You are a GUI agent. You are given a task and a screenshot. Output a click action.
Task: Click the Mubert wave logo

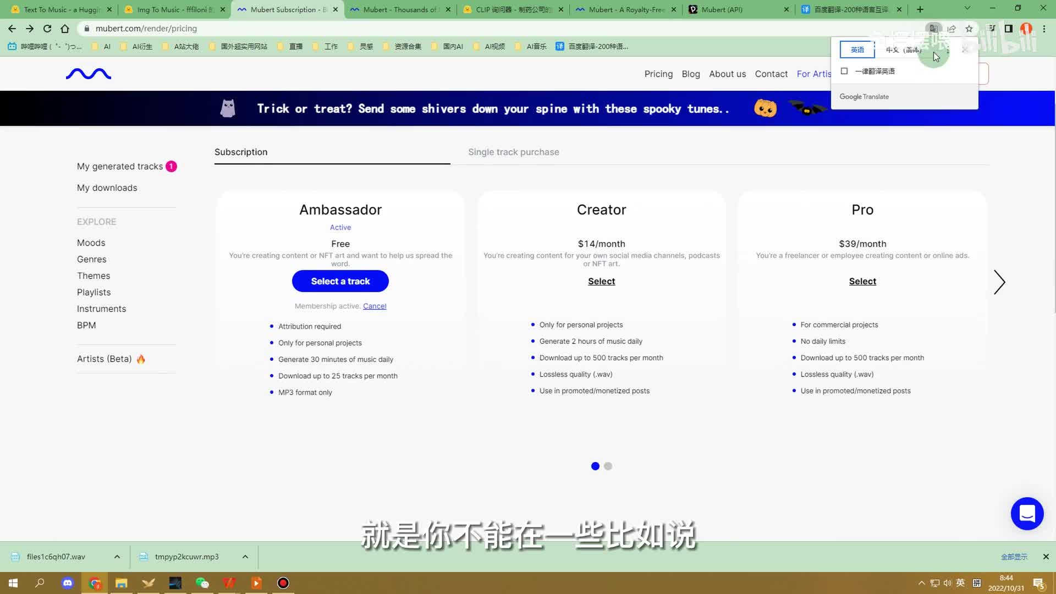tap(89, 74)
